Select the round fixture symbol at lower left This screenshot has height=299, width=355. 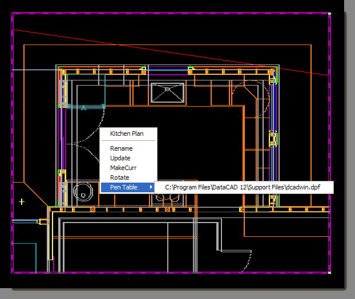(83, 192)
